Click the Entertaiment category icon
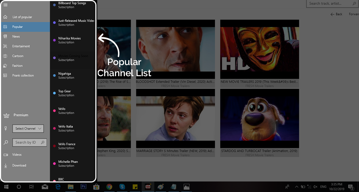The width and height of the screenshot is (359, 192). [5, 46]
